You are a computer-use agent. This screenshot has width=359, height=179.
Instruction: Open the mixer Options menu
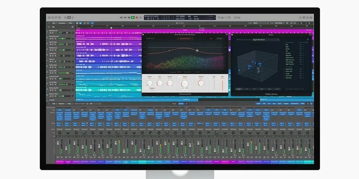pyautogui.click(x=62, y=104)
